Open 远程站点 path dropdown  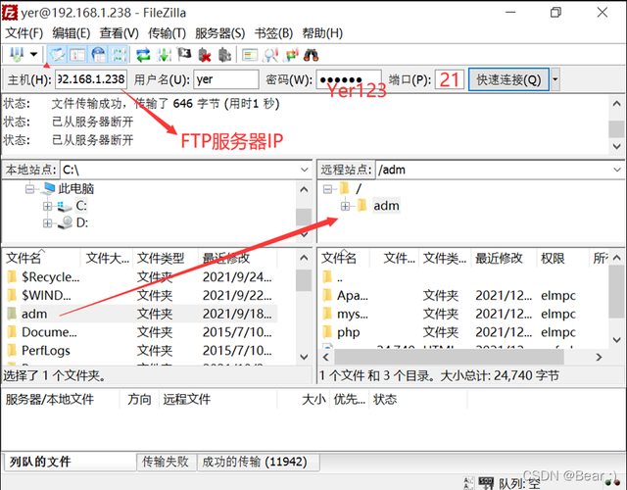click(x=617, y=170)
